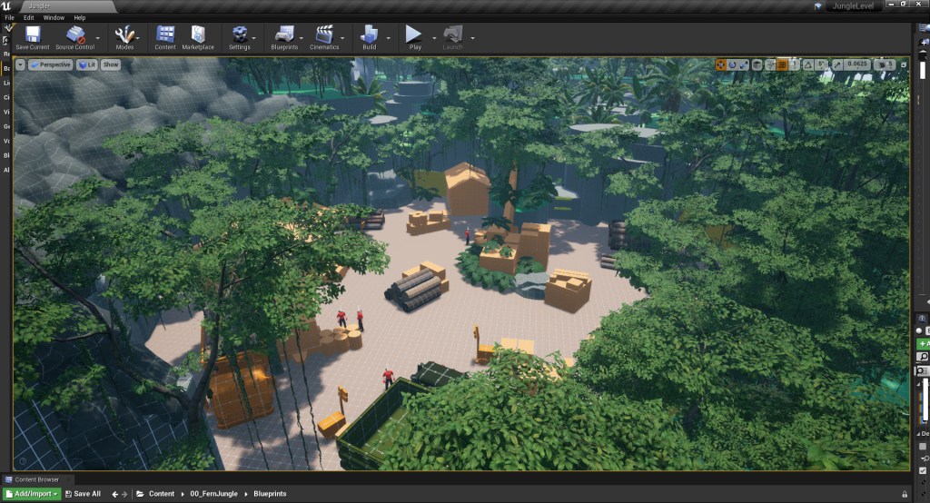Open the Add/Import dropdown
The image size is (930, 503).
[x=36, y=494]
